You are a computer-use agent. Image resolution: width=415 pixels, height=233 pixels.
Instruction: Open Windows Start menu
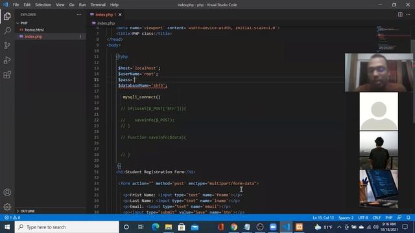click(x=7, y=227)
